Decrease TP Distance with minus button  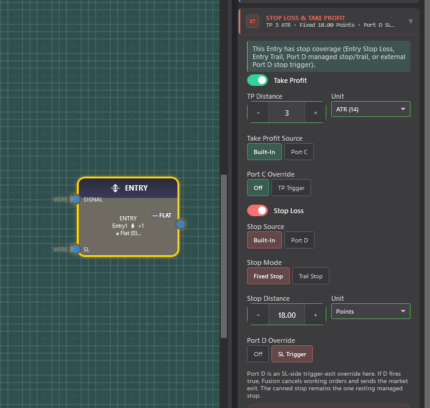258,113
